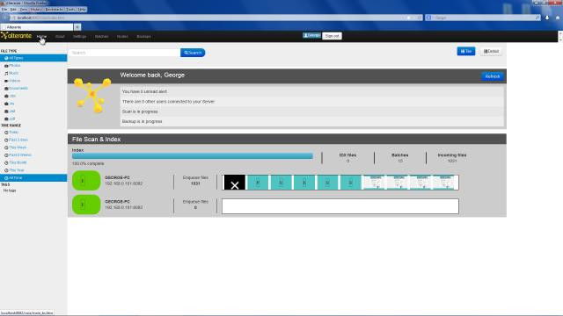Filter by This Week time range
563x316 pixels.
[18, 147]
